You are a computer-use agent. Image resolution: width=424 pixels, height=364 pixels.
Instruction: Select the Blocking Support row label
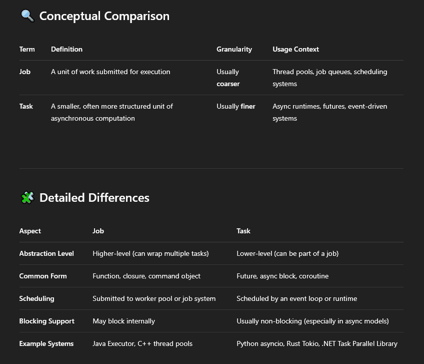coord(46,321)
